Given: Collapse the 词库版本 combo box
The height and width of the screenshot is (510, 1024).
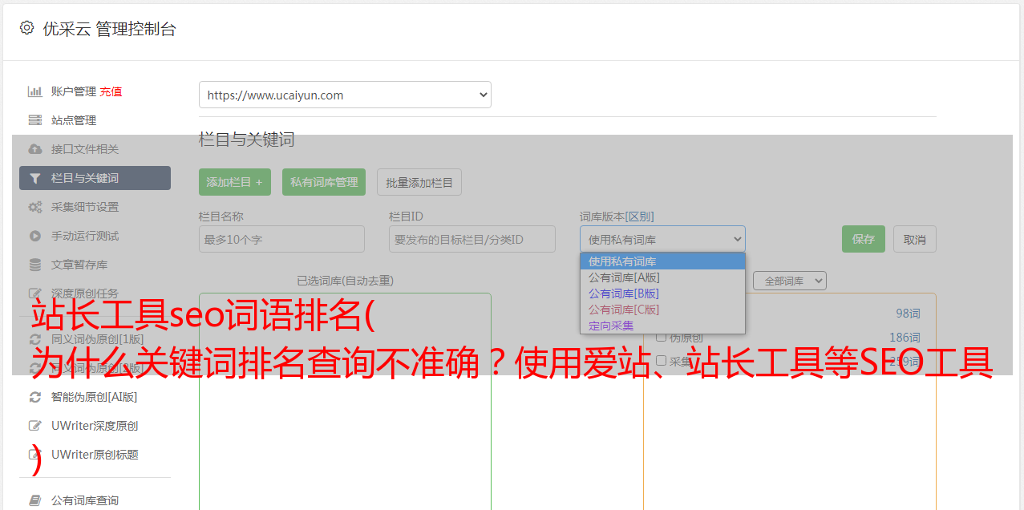Looking at the screenshot, I should tap(662, 239).
